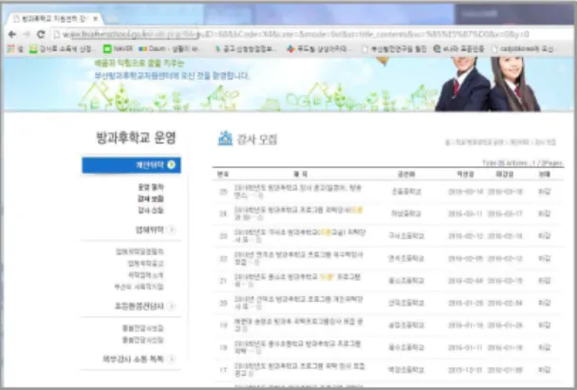The height and width of the screenshot is (390, 577).
Task: Click the browser forward arrow
Action: point(27,34)
